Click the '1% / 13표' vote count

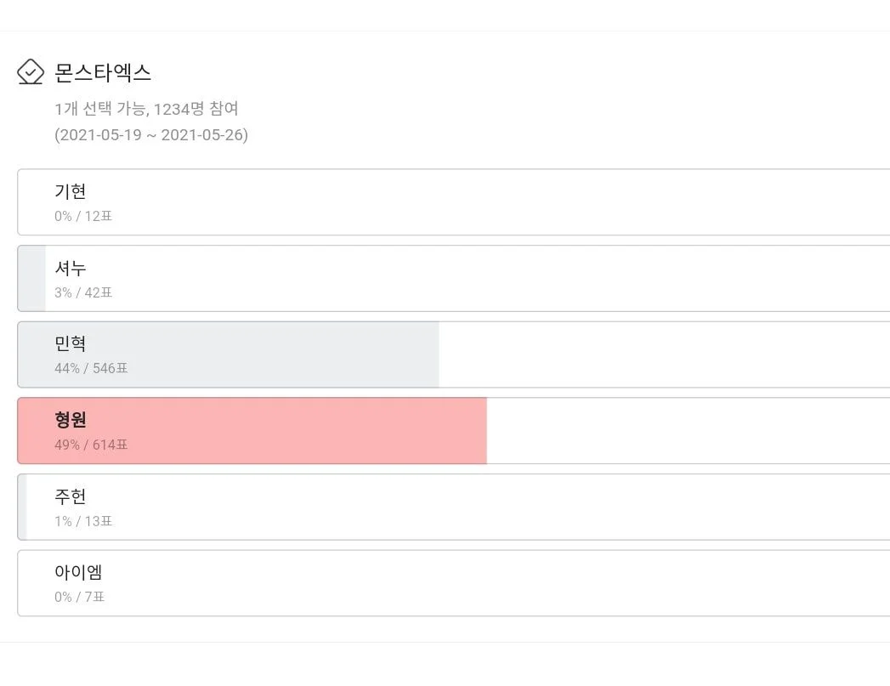83,521
